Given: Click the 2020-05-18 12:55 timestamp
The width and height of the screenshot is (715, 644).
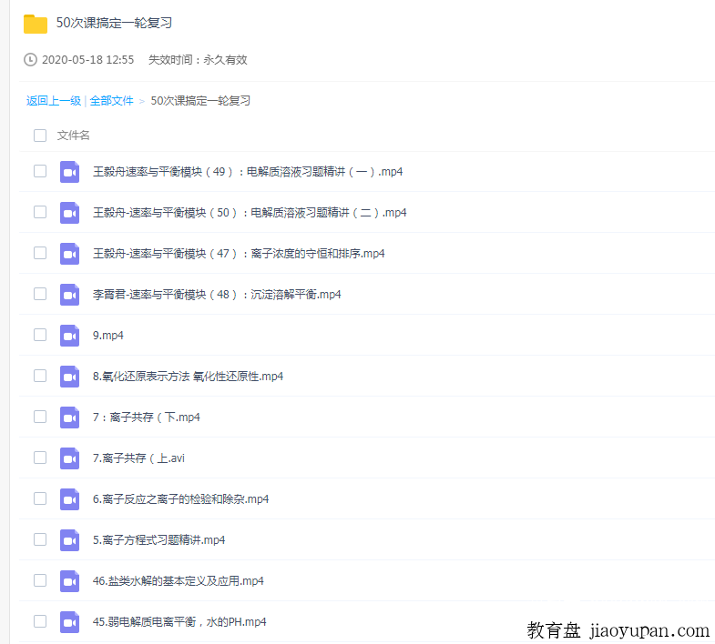Looking at the screenshot, I should pyautogui.click(x=88, y=60).
